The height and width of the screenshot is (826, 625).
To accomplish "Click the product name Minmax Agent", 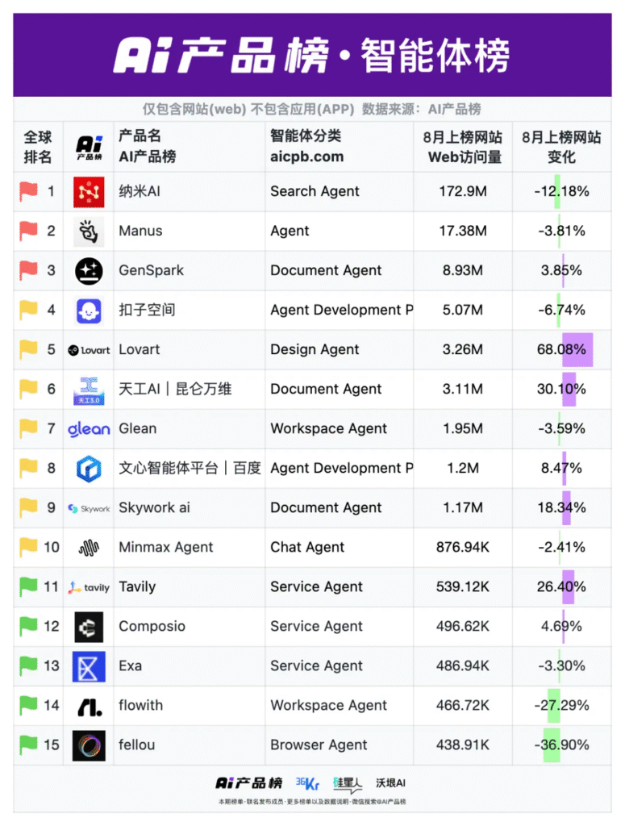I will 166,548.
